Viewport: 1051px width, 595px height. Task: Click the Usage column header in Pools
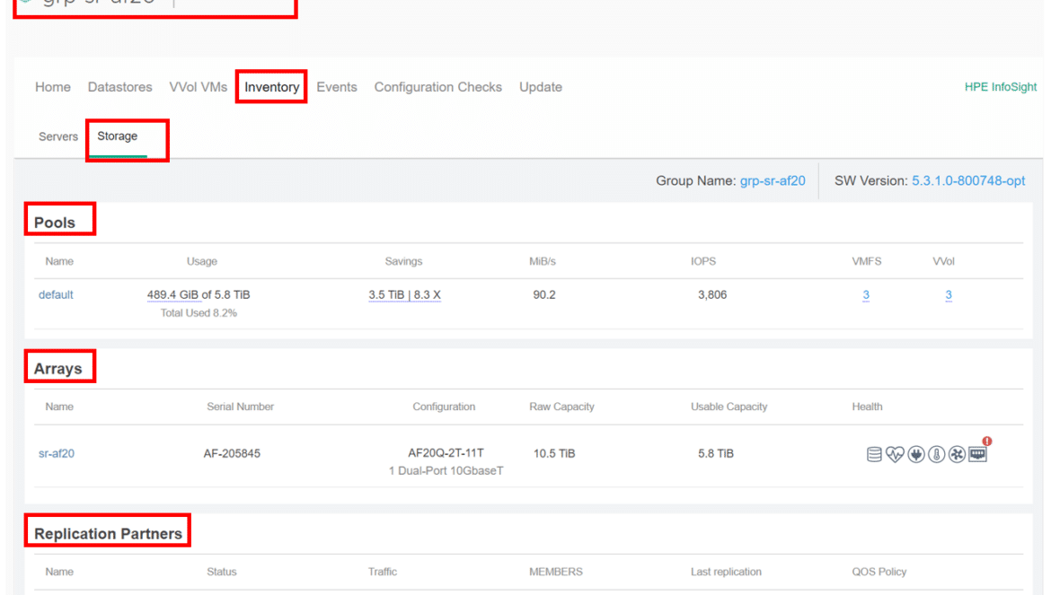point(202,261)
